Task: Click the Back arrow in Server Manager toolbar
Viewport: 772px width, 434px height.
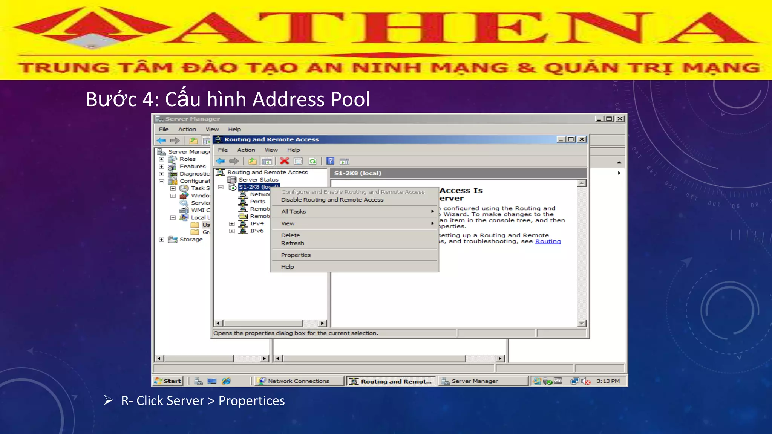Action: point(161,141)
